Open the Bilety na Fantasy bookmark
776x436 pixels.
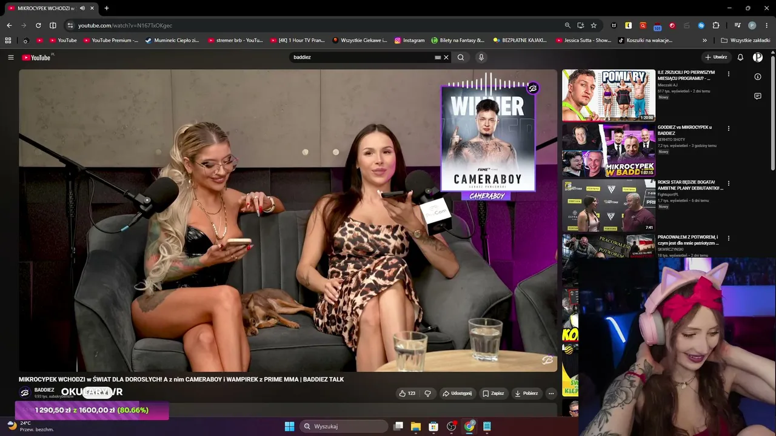(x=458, y=41)
